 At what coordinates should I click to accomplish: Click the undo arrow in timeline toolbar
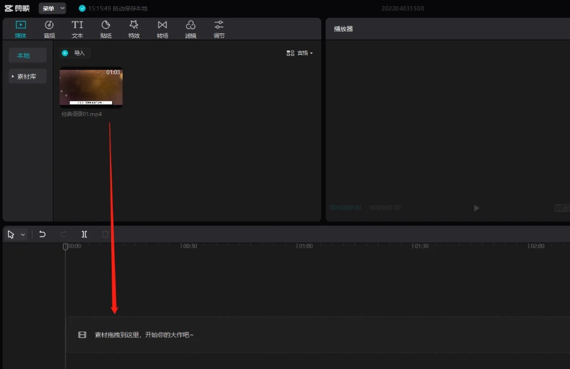(x=42, y=234)
